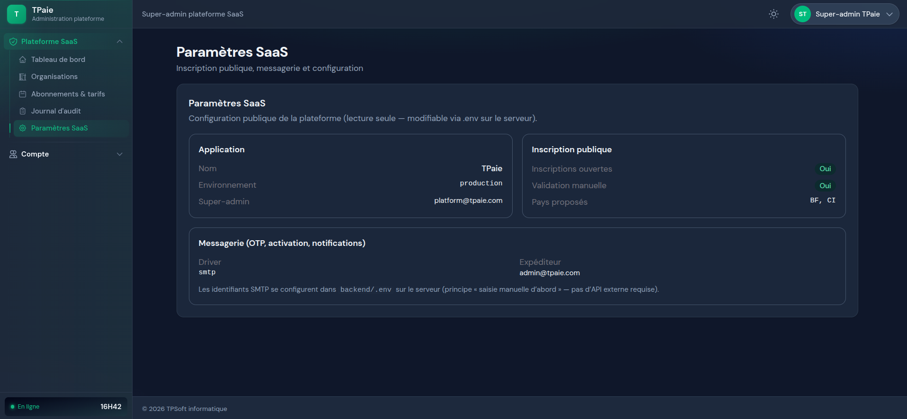Click the green TPaie logo tile
The width and height of the screenshot is (907, 419).
(x=17, y=14)
